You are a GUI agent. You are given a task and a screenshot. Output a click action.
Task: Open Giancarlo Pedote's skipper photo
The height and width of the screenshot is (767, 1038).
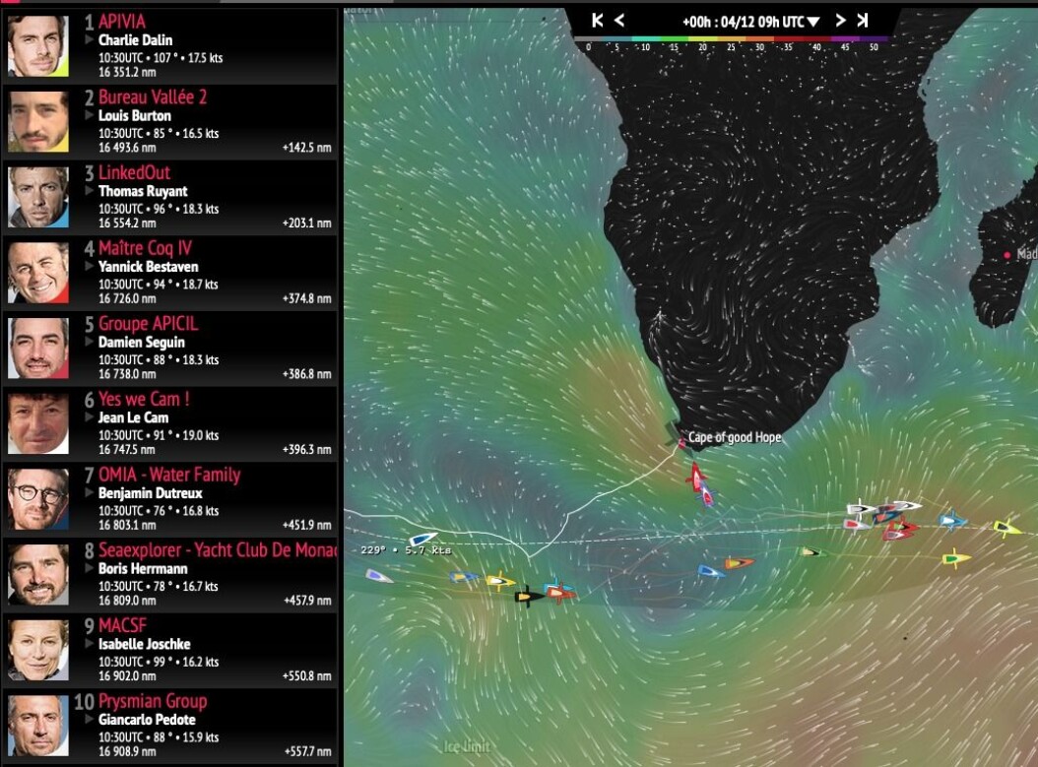click(37, 725)
